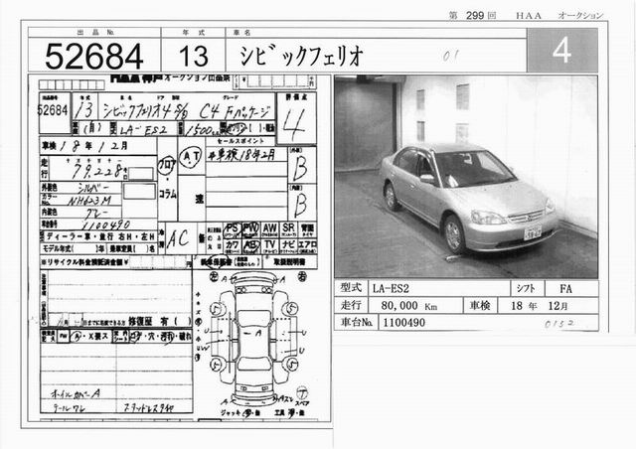Click the リサイクル料金預託金額 field
636x449 pixels.
(115, 262)
